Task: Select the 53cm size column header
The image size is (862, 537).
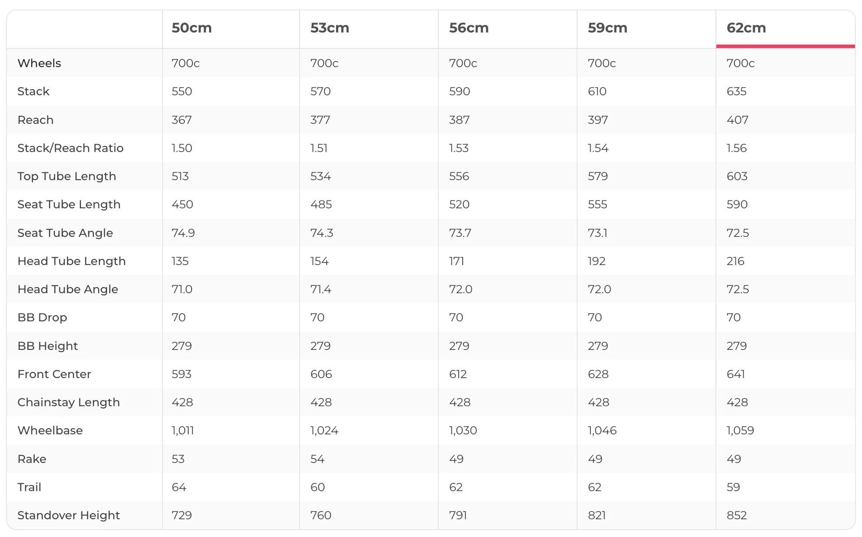Action: (330, 28)
